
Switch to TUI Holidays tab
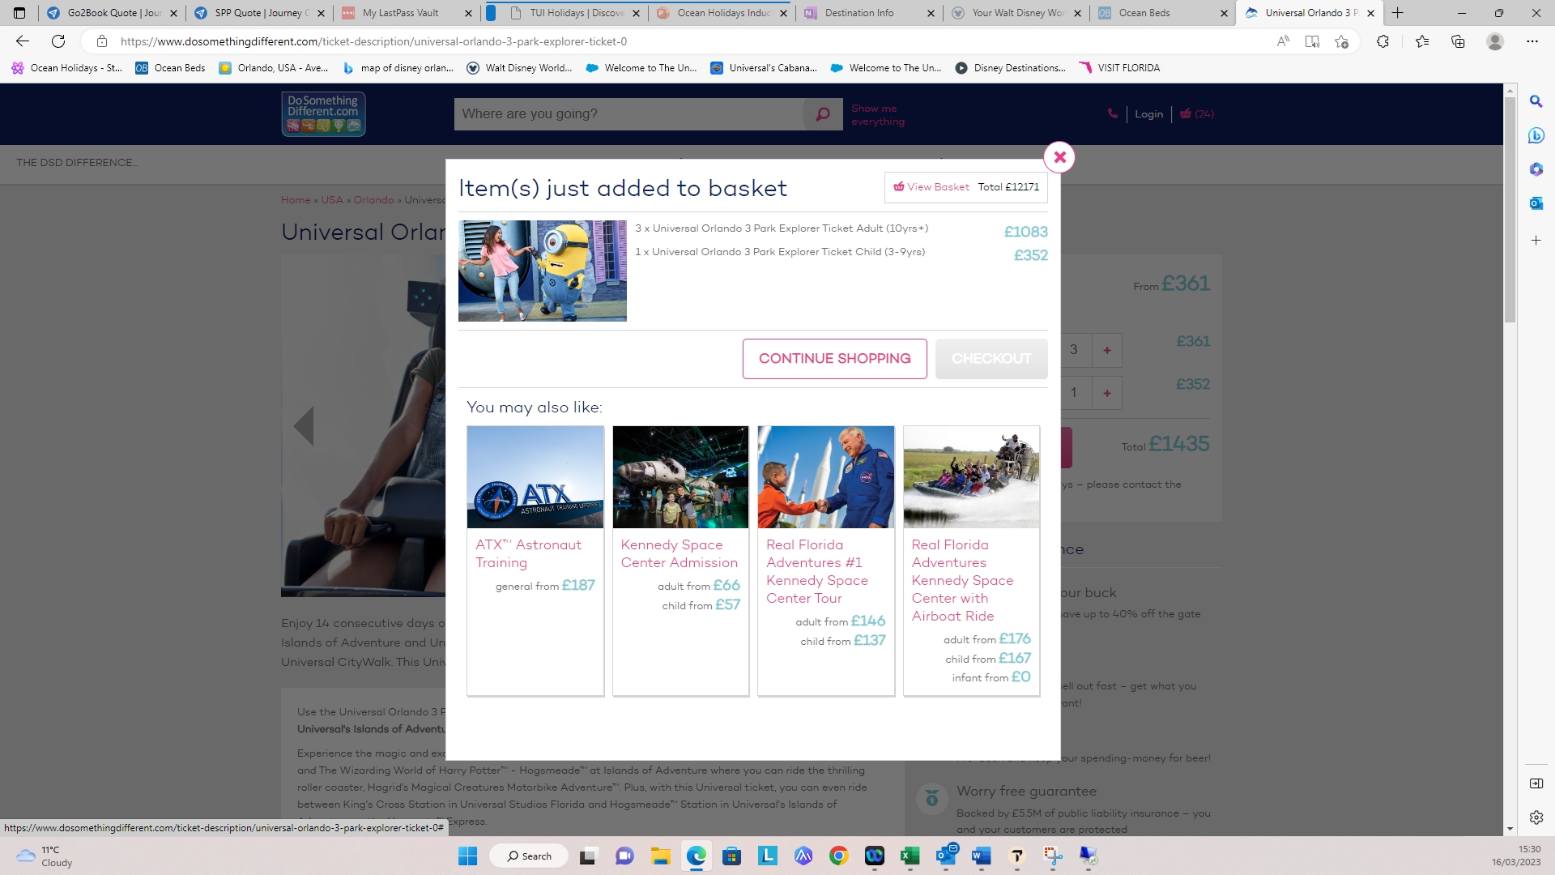coord(576,13)
